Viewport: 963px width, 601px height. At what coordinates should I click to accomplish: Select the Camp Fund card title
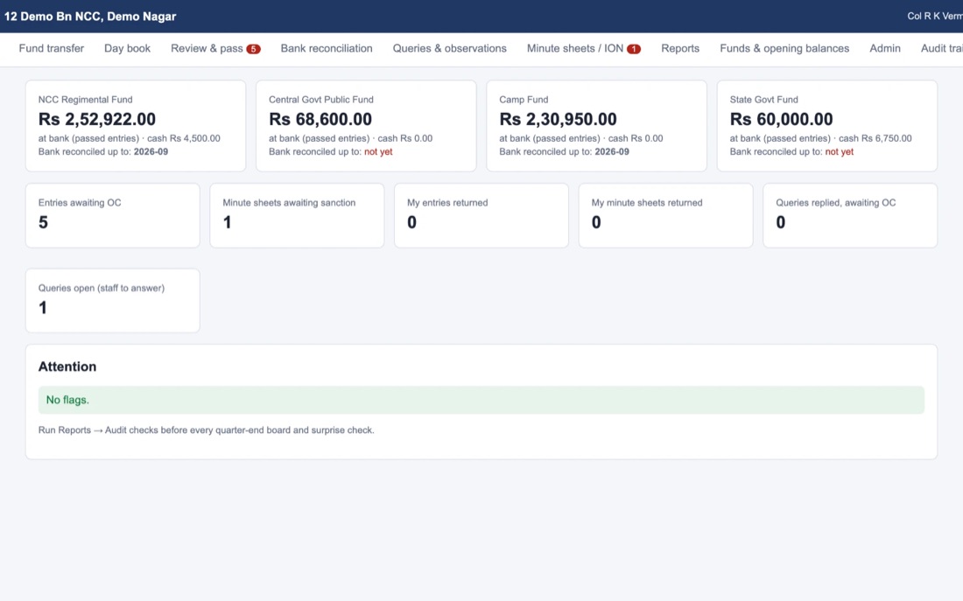pyautogui.click(x=524, y=100)
